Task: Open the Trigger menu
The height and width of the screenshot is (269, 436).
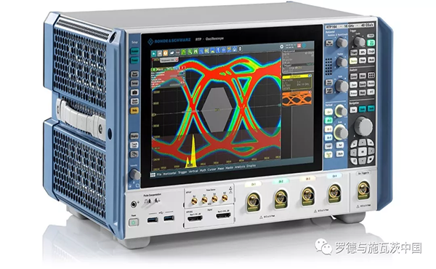Action: tap(182, 172)
